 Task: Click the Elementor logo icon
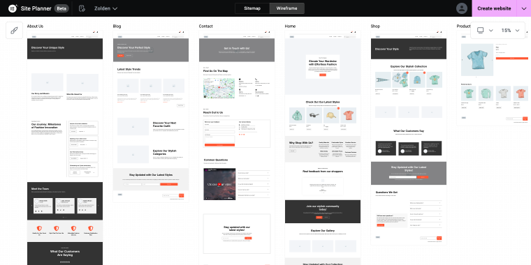pos(13,8)
